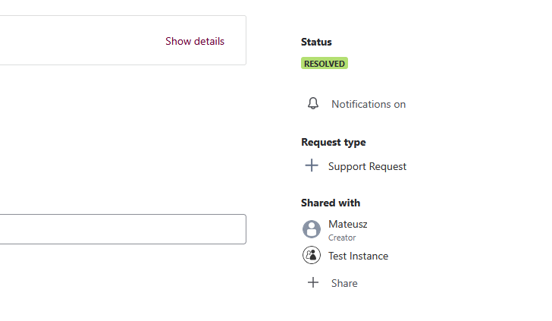
Task: Click the details card's empty area
Action: coord(76,41)
